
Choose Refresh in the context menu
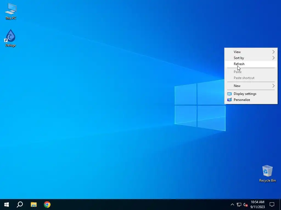coord(251,64)
